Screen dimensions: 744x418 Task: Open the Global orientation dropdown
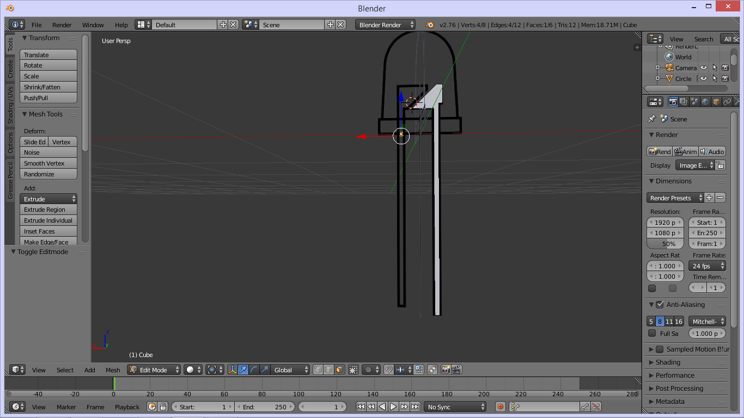(290, 370)
